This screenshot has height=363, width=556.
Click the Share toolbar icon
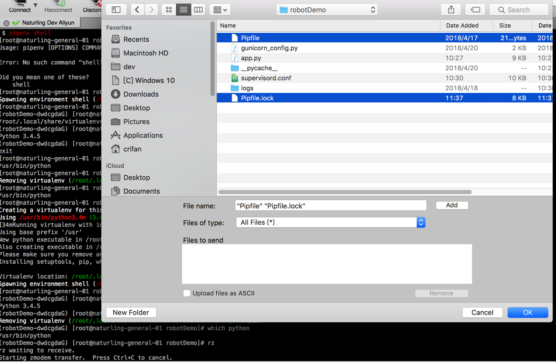point(451,9)
